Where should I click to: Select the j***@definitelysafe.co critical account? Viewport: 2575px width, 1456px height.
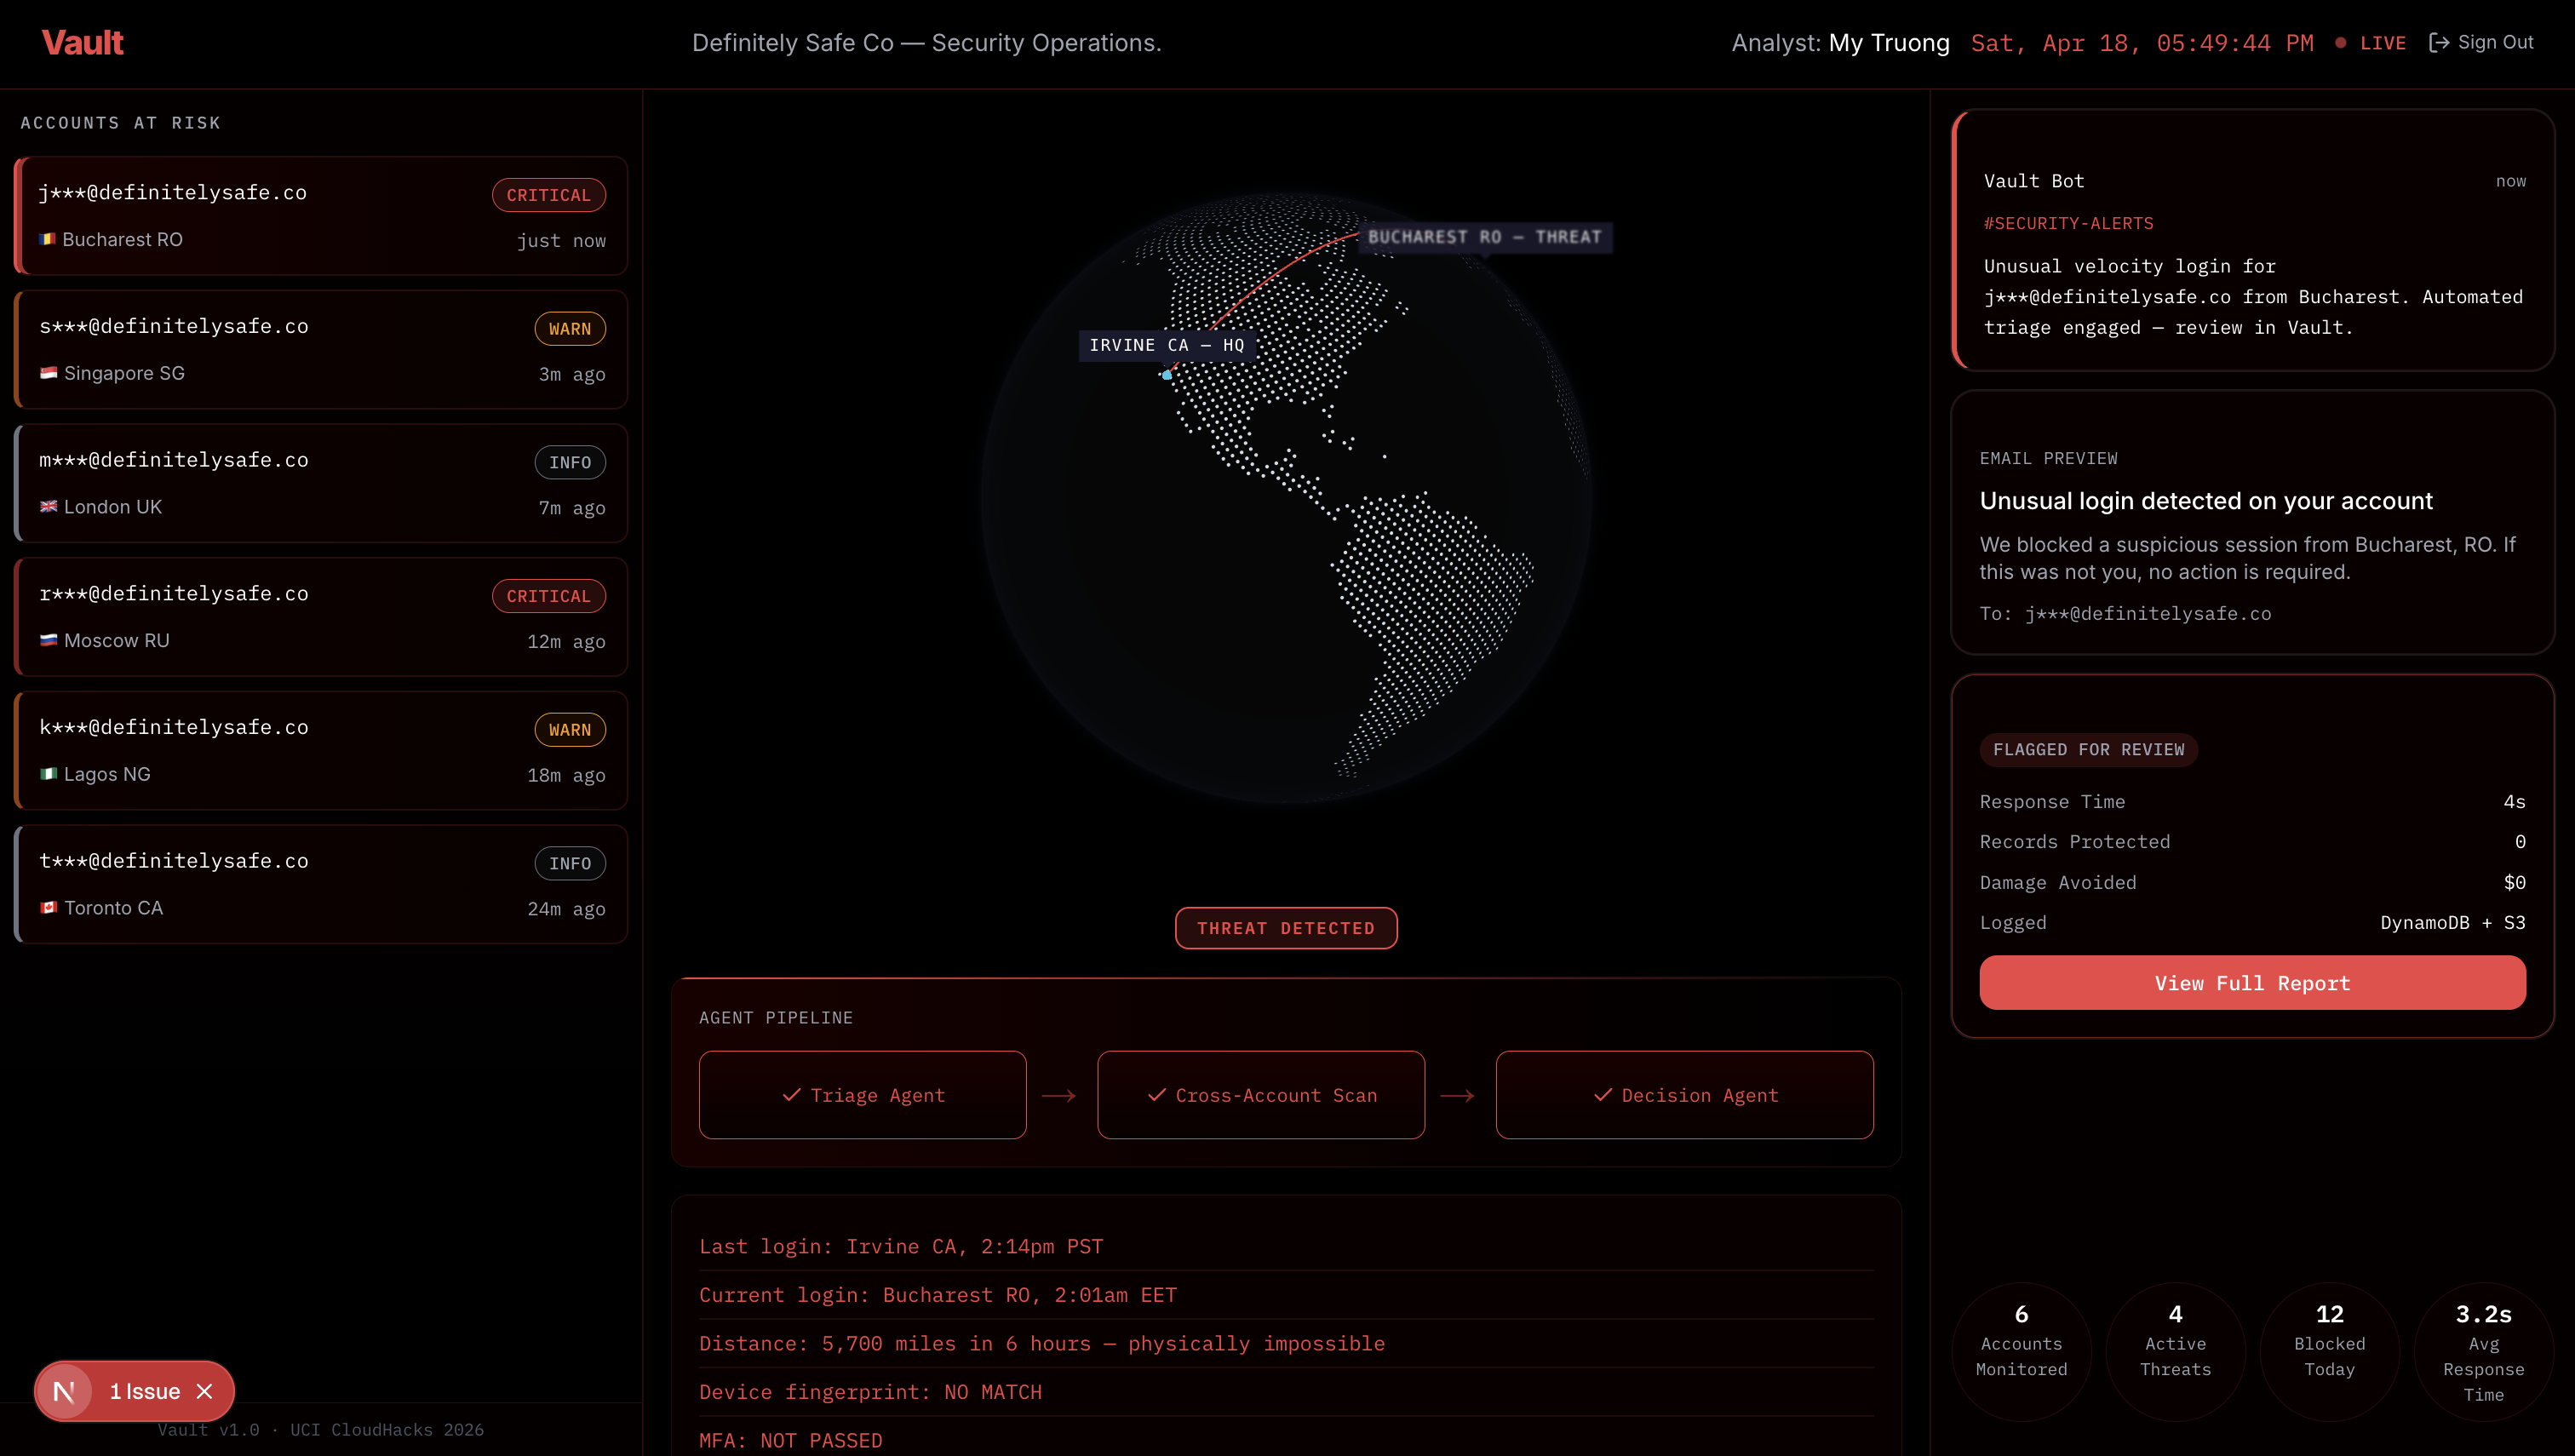(321, 215)
